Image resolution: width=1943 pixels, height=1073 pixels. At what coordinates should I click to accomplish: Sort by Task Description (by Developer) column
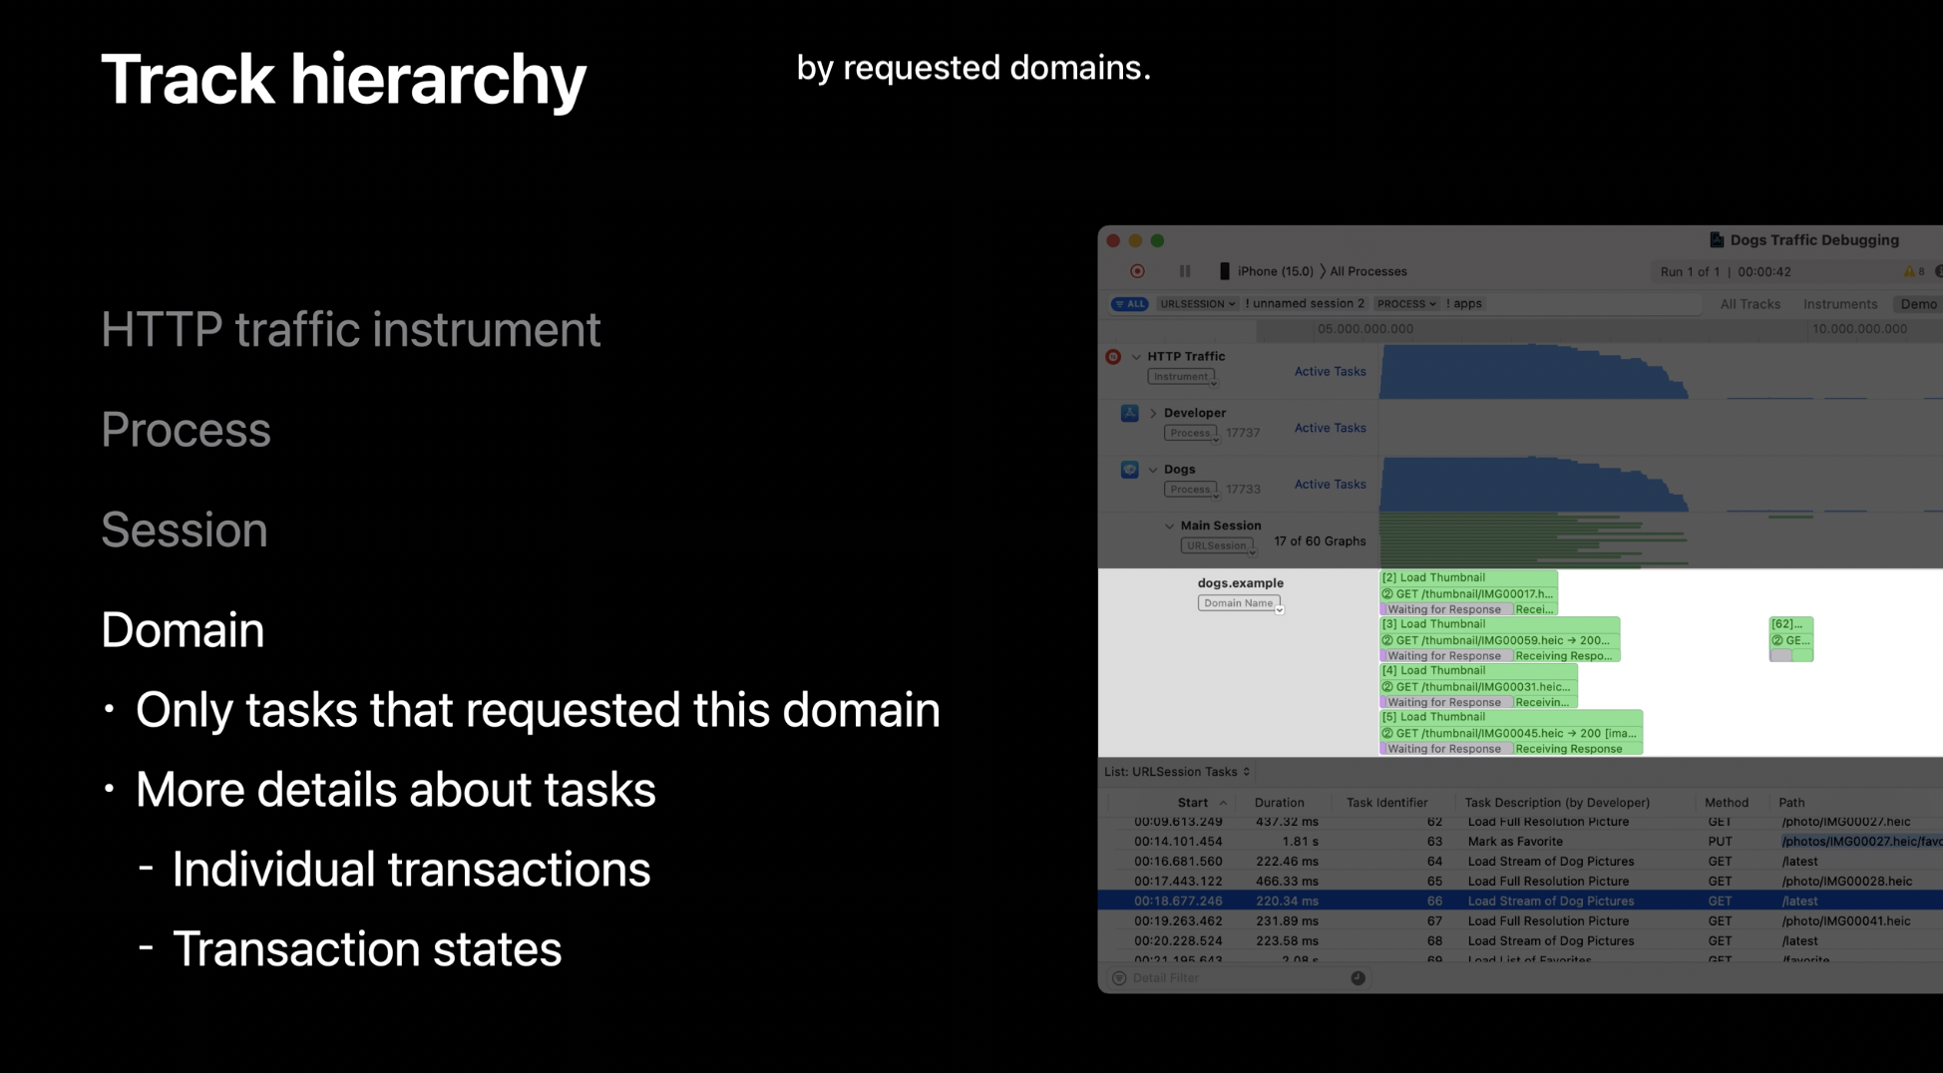(1556, 803)
